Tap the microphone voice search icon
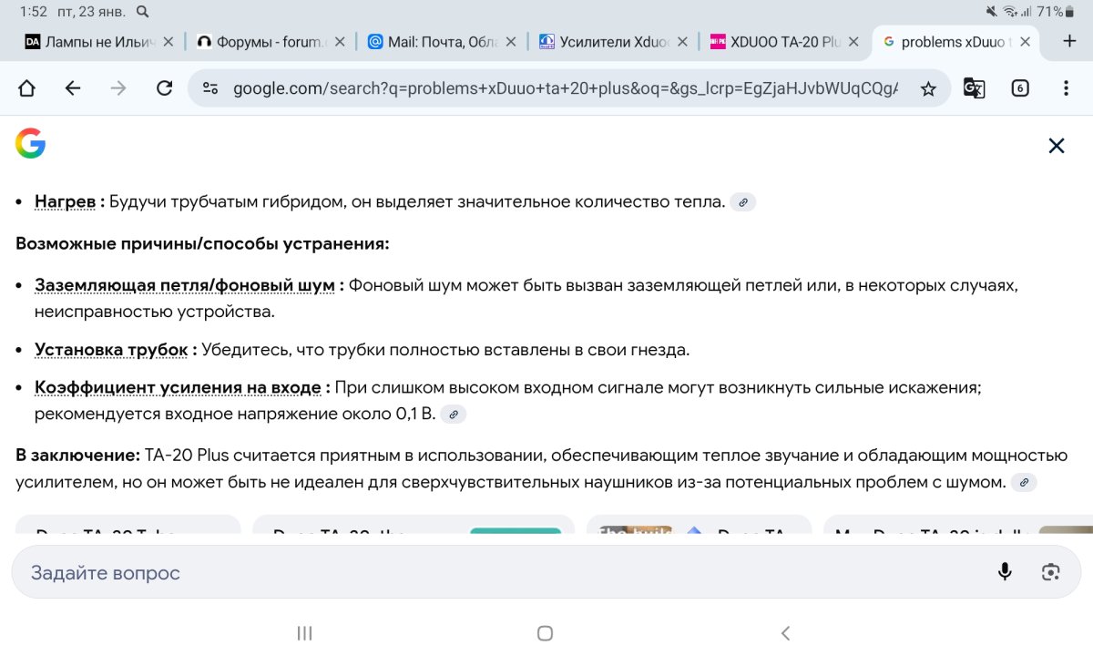This screenshot has height=656, width=1093. 1005,571
